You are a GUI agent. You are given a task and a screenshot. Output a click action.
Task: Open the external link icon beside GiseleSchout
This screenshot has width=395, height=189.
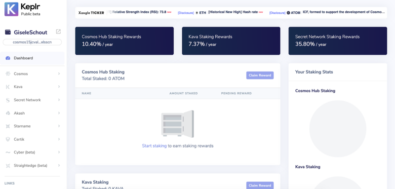(x=58, y=32)
